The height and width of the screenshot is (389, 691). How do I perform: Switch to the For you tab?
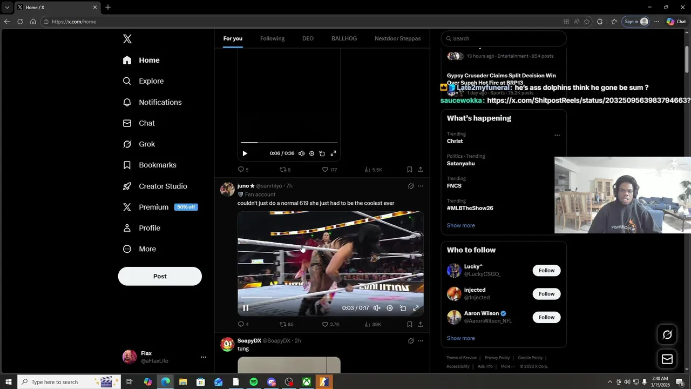[x=233, y=38]
